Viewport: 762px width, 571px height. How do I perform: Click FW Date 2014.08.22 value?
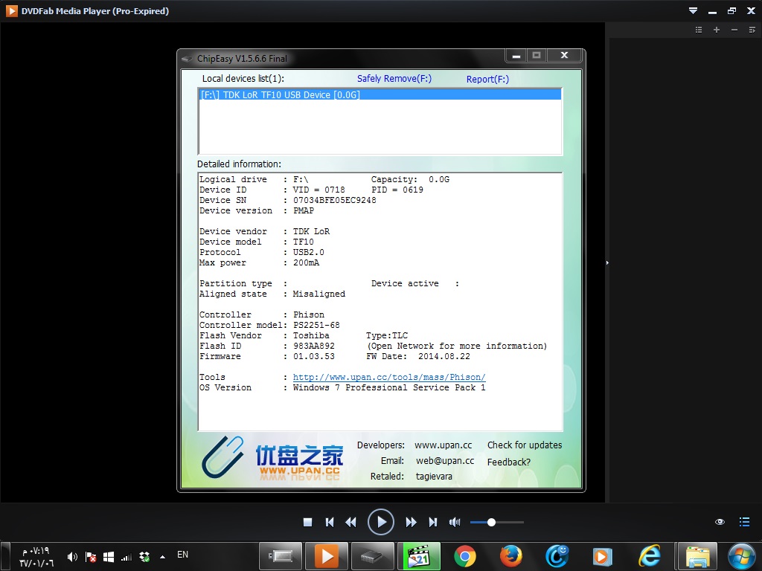click(x=444, y=356)
